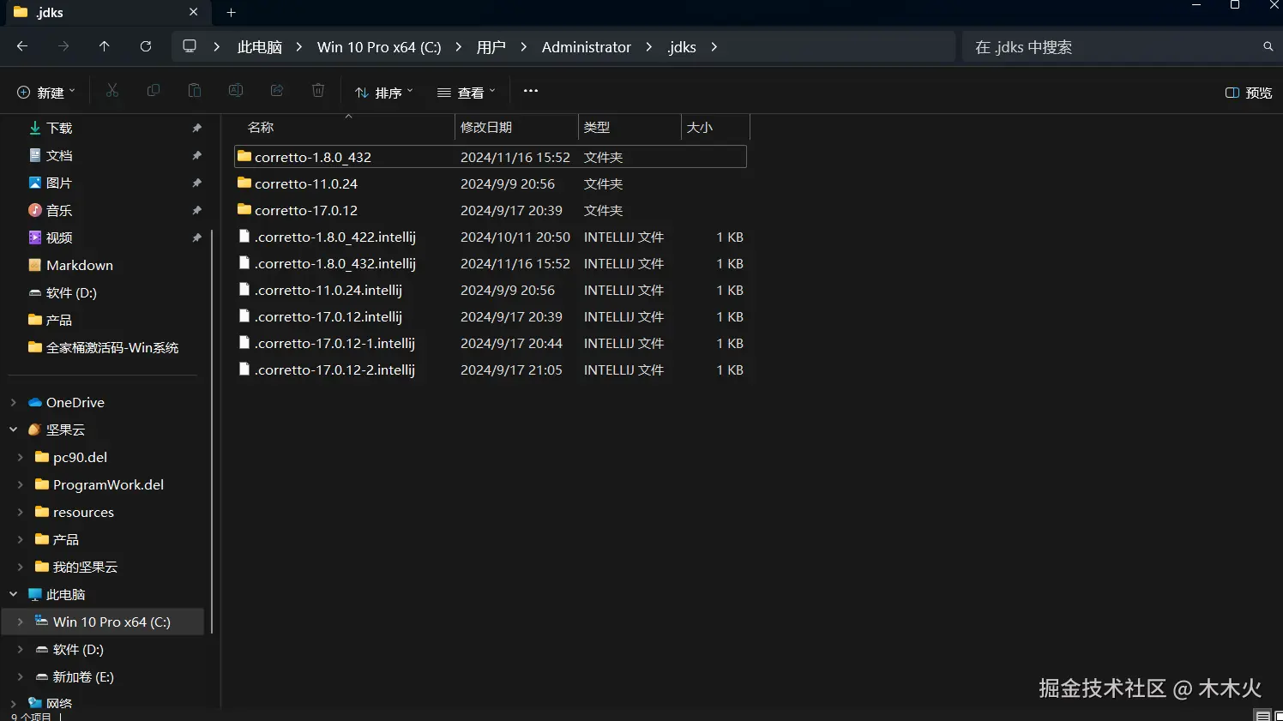This screenshot has width=1283, height=721.
Task: Expand the 软件 (D:) drive under 此电脑
Action: (20, 649)
